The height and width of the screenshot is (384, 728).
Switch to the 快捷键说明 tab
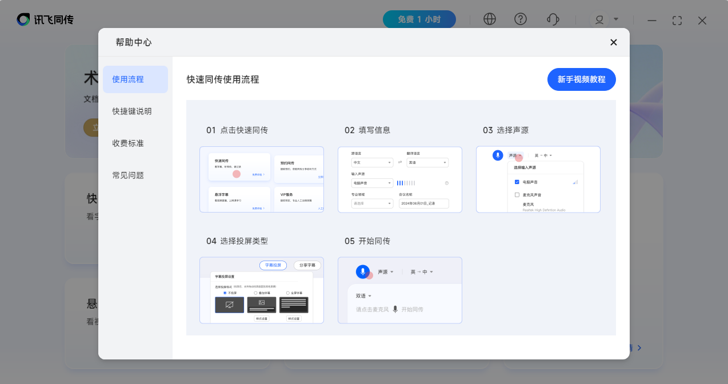pyautogui.click(x=132, y=111)
